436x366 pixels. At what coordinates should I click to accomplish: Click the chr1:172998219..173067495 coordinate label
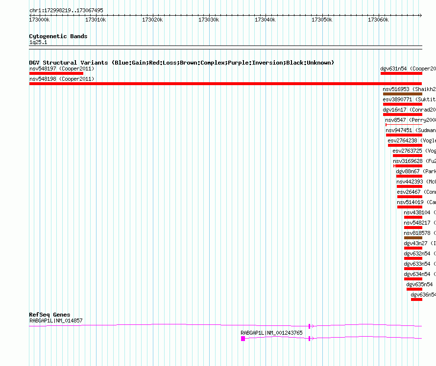(66, 10)
